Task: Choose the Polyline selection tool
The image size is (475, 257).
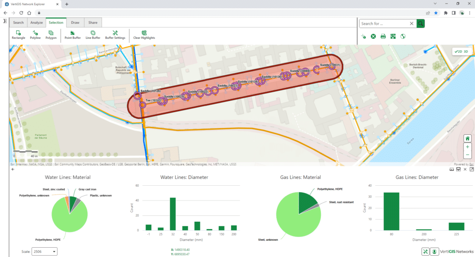Action: 35,35
